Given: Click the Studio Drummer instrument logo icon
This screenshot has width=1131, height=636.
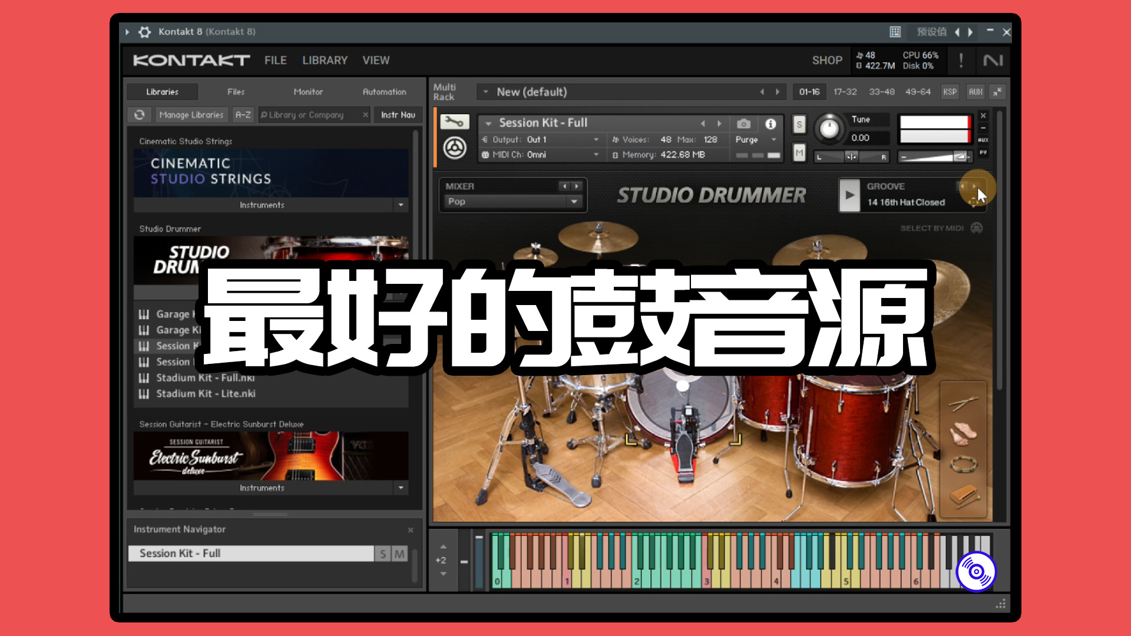Looking at the screenshot, I should coord(455,148).
